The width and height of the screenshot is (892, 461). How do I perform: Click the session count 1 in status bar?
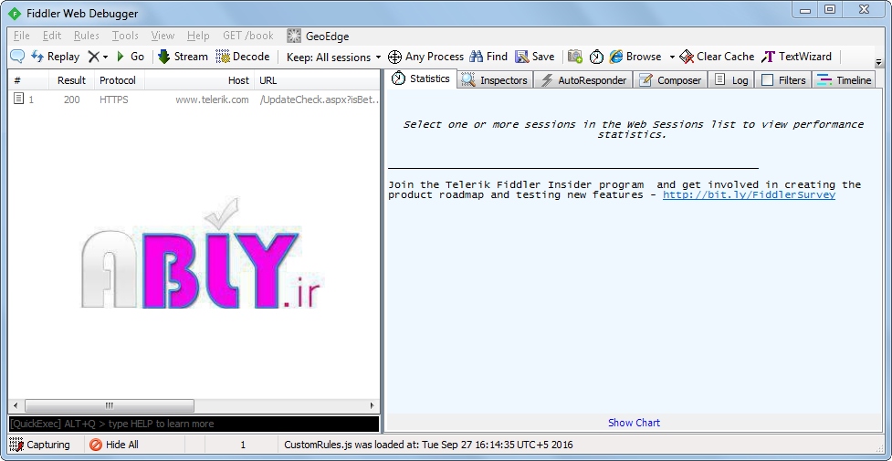[243, 445]
